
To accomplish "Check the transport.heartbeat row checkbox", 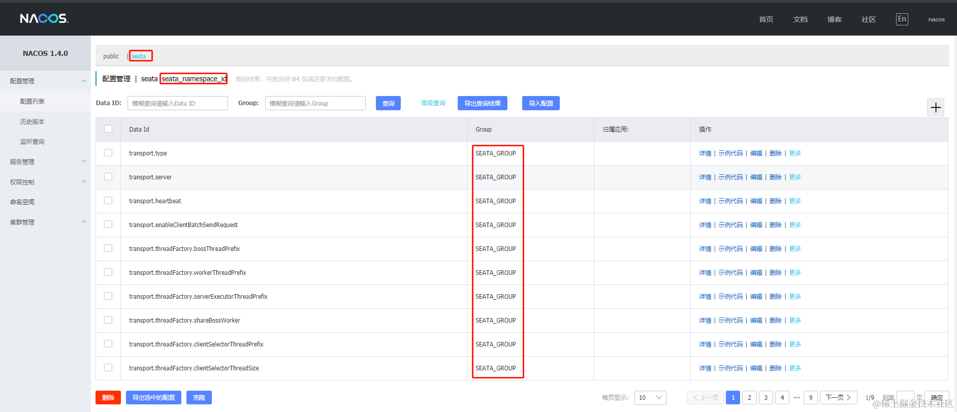I will [x=108, y=201].
